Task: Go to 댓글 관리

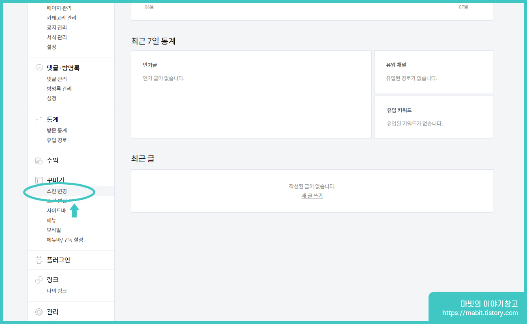Action: click(57, 79)
